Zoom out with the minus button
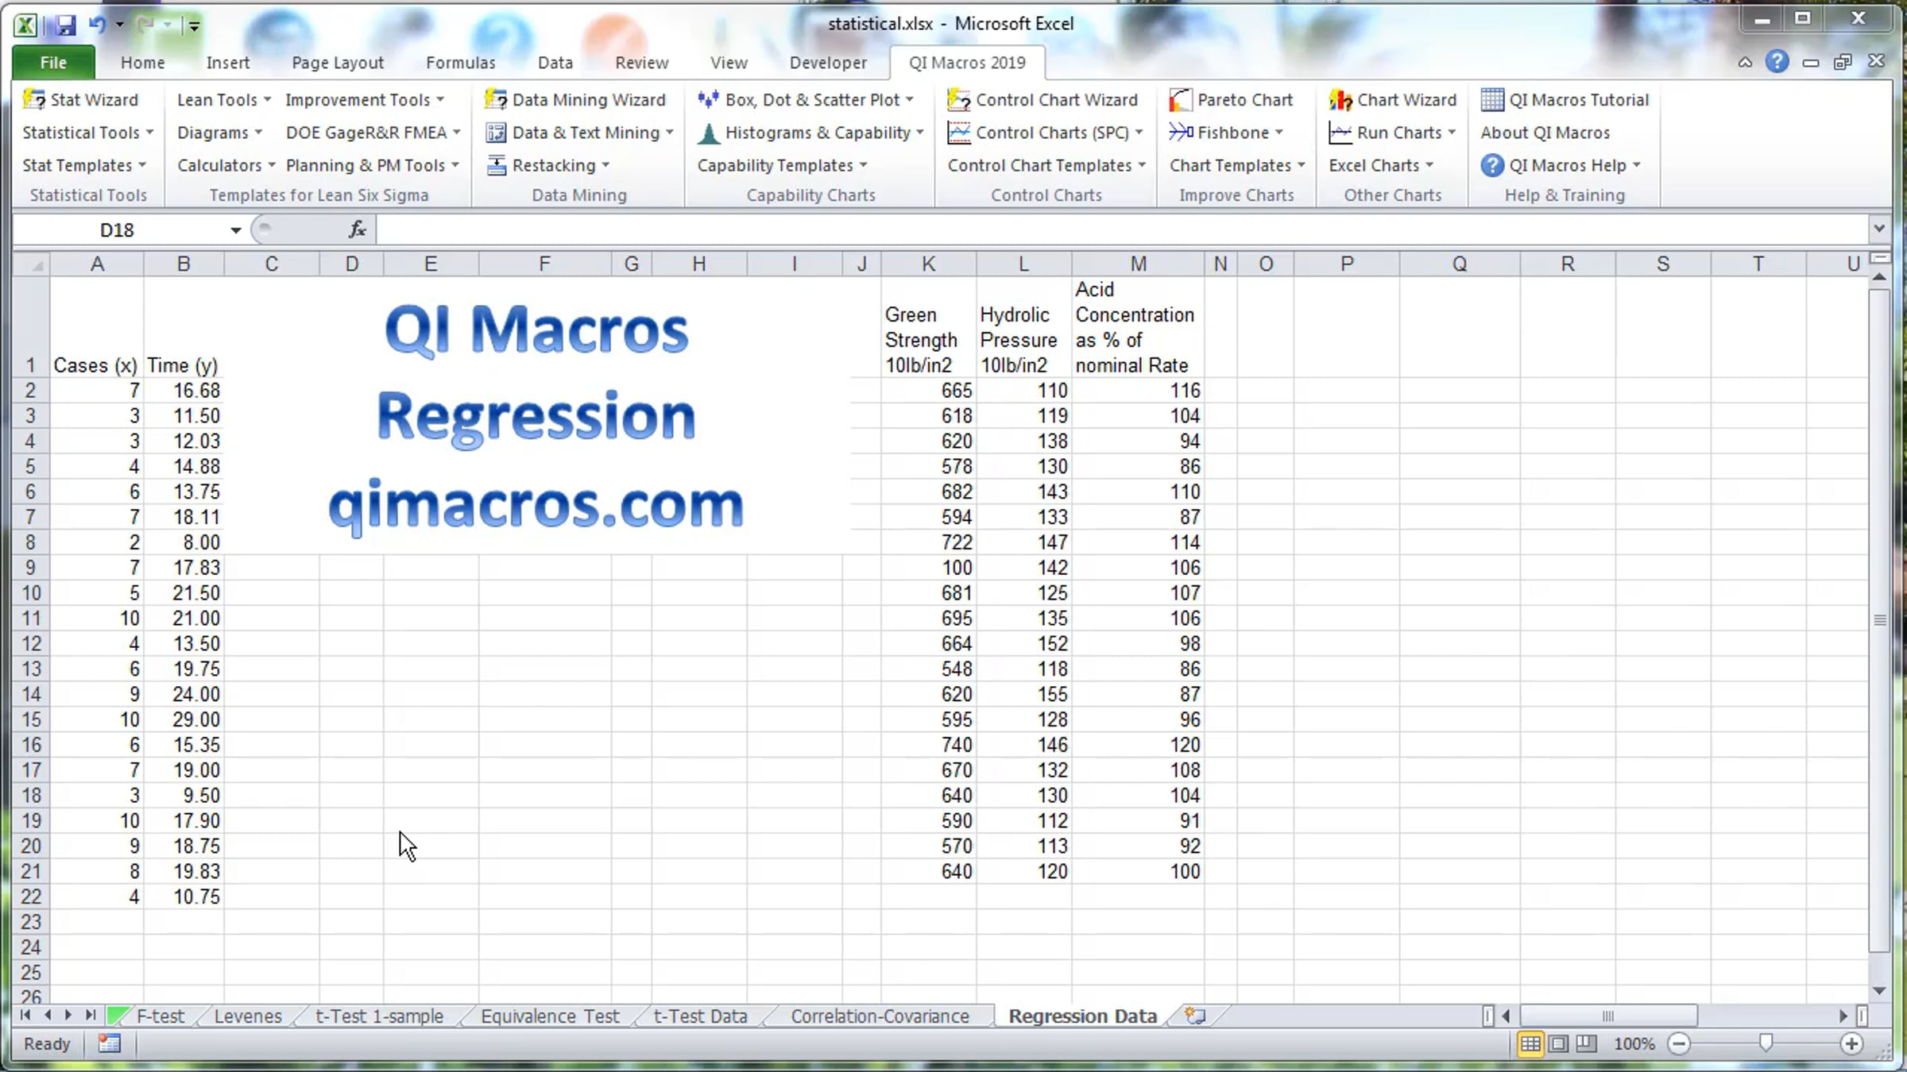1907x1072 pixels. tap(1678, 1043)
